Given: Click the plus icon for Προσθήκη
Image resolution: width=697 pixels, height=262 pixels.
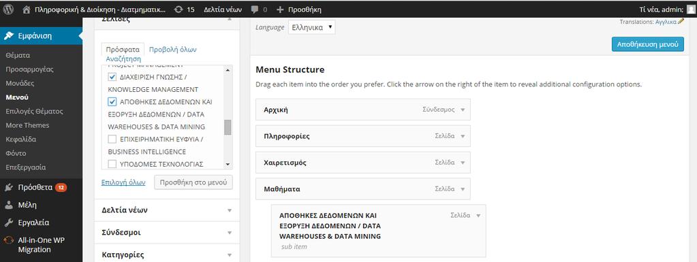Looking at the screenshot, I should 280,10.
